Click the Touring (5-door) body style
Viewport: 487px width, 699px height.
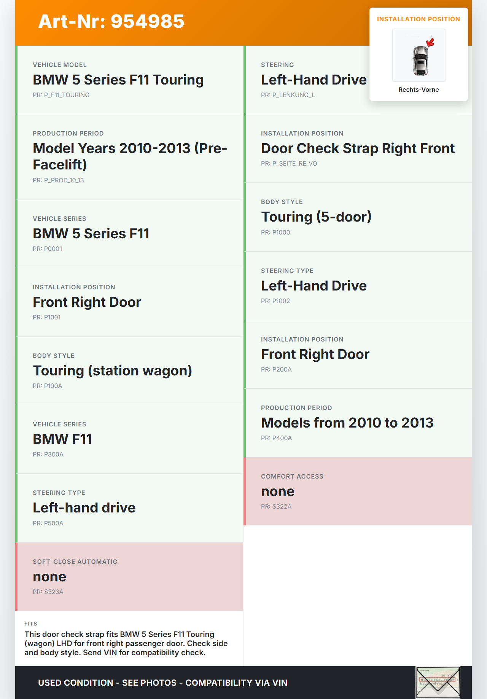316,217
